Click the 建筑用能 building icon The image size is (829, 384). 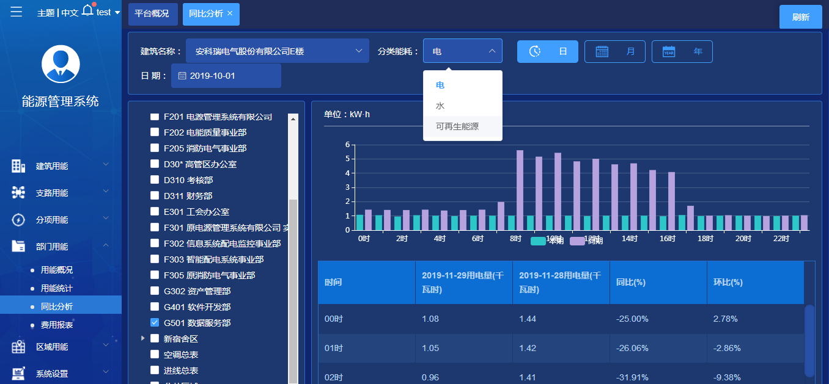coord(18,166)
